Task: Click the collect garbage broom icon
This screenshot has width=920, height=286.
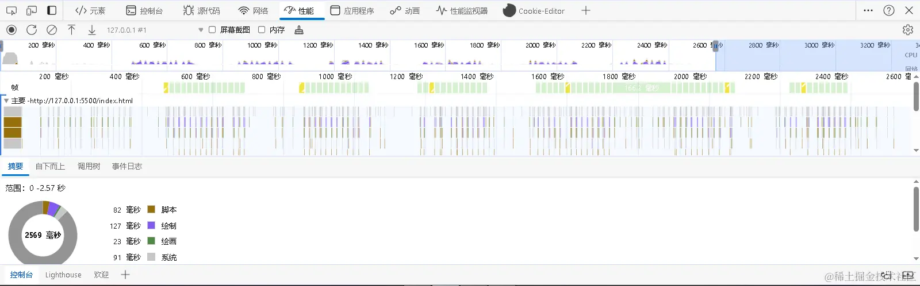Action: [x=299, y=30]
